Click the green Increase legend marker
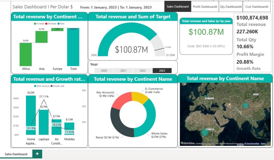The image size is (274, 160). 35,24
